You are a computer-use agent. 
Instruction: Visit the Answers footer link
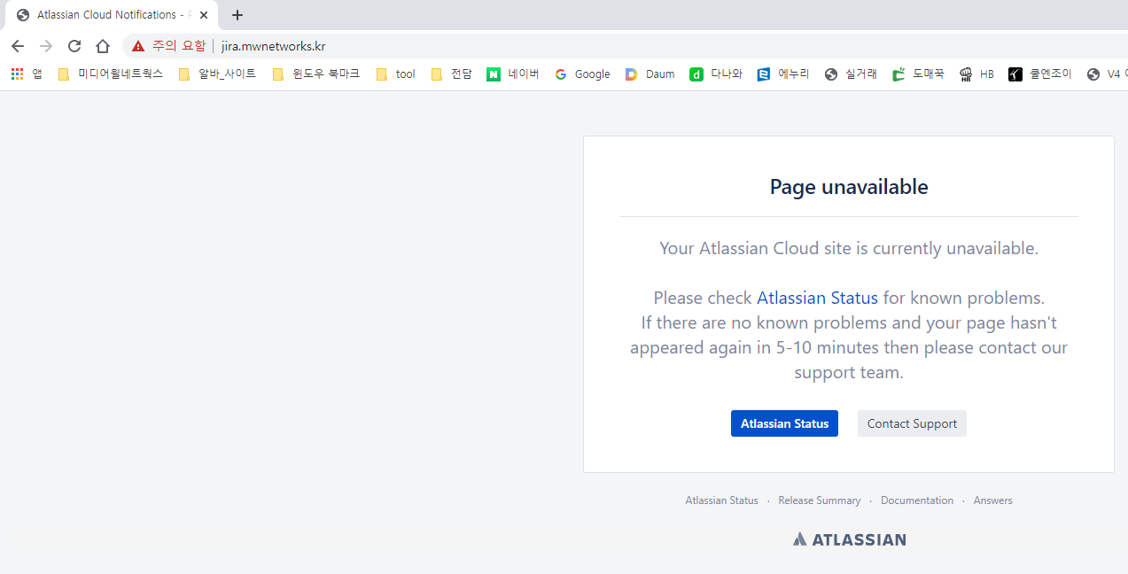[992, 500]
